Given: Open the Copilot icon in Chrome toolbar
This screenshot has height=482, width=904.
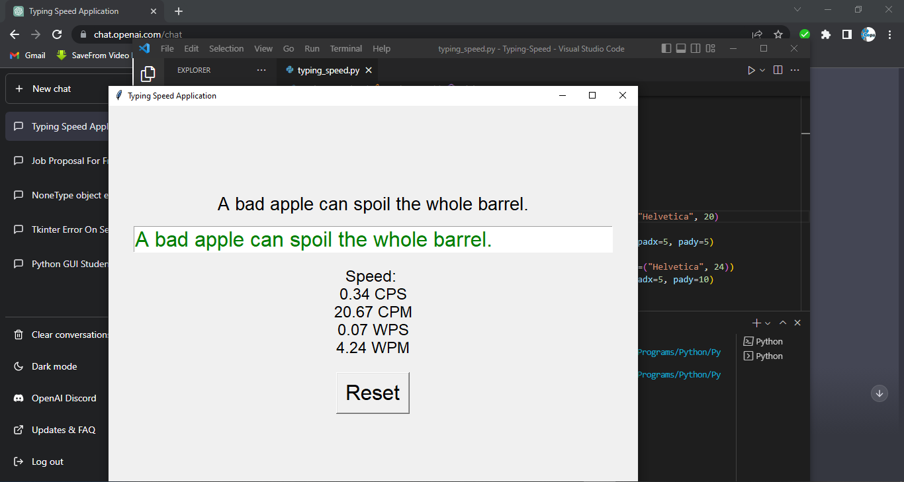Looking at the screenshot, I should pos(868,34).
